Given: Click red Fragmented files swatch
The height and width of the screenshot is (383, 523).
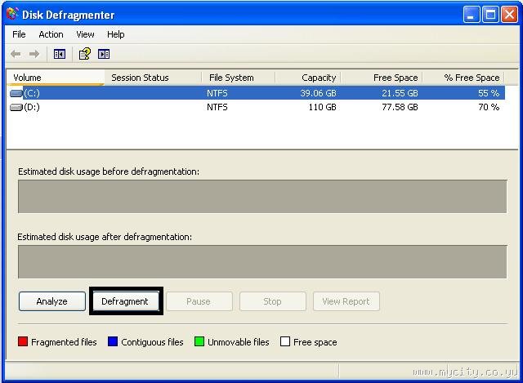Looking at the screenshot, I should (23, 341).
